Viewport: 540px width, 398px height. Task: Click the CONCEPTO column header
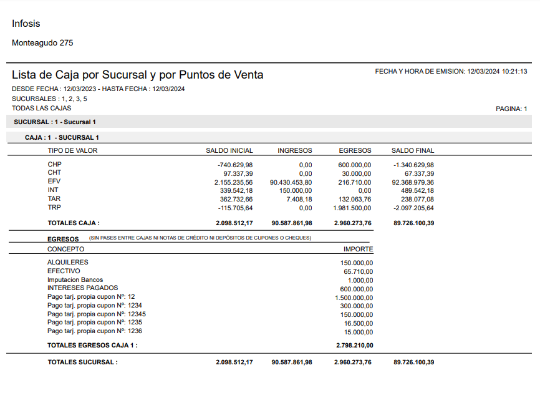(65, 249)
